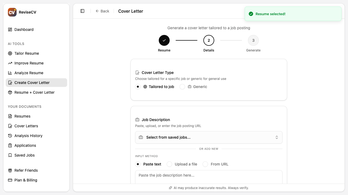
Task: Toggle the sidebar panel icon
Action: tap(82, 11)
